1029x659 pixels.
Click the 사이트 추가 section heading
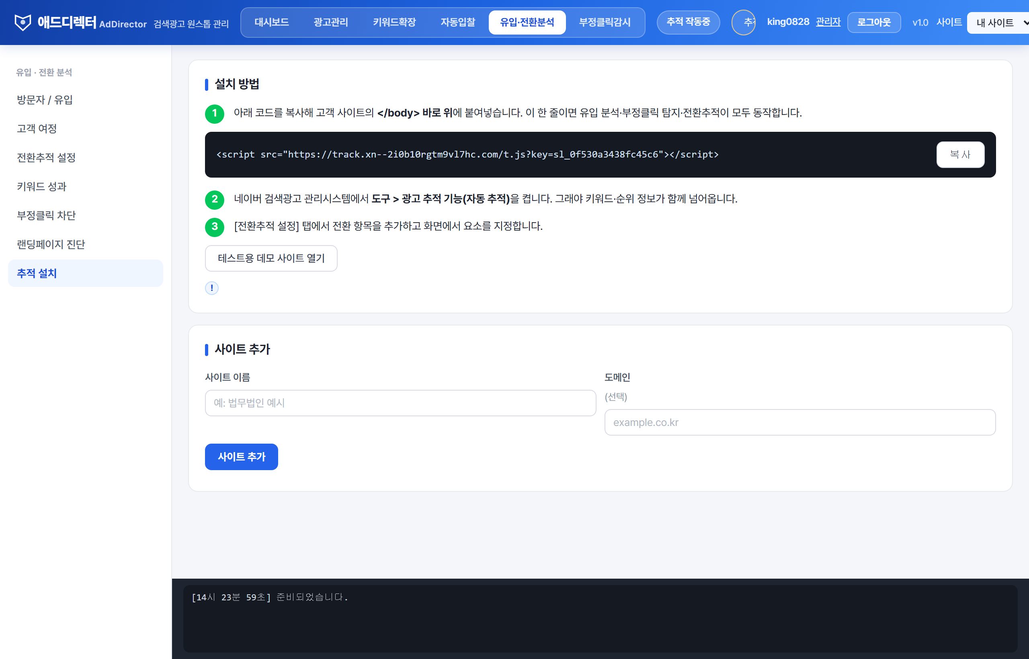coord(242,350)
